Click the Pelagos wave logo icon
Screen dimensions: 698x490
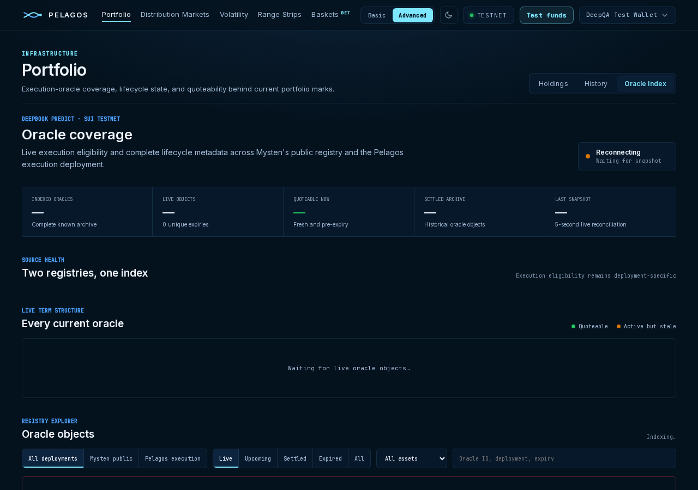click(33, 15)
